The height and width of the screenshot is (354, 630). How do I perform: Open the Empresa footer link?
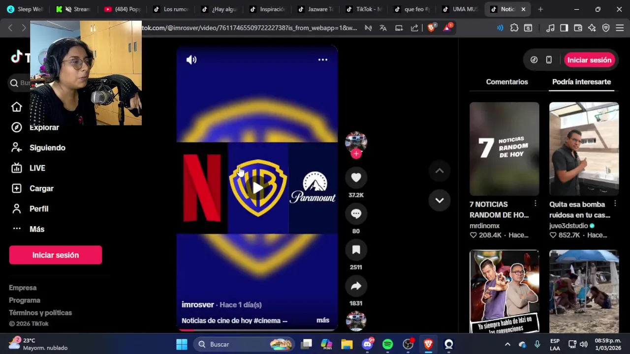tap(23, 288)
